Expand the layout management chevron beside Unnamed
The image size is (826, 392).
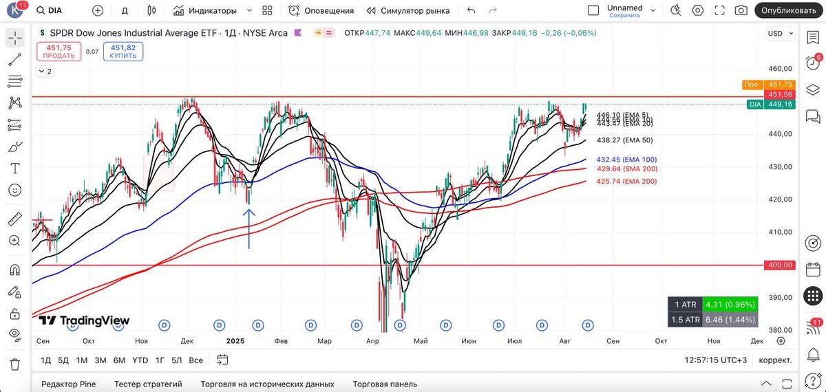click(653, 10)
